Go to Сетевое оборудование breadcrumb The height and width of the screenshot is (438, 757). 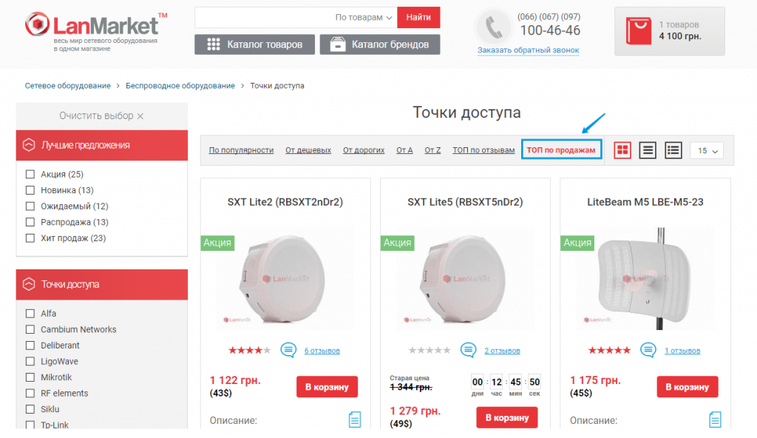click(67, 86)
